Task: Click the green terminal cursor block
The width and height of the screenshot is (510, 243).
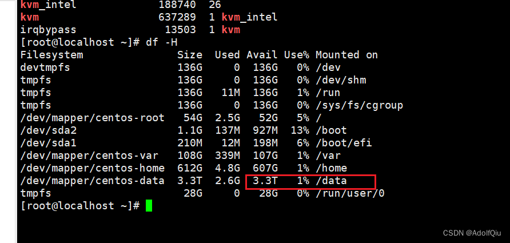Action: [x=149, y=206]
